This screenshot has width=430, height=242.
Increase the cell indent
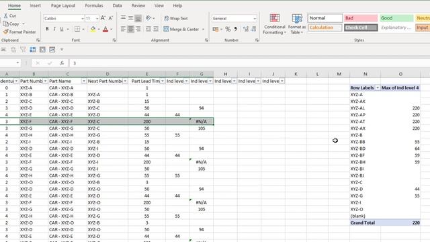pyautogui.click(x=156, y=29)
